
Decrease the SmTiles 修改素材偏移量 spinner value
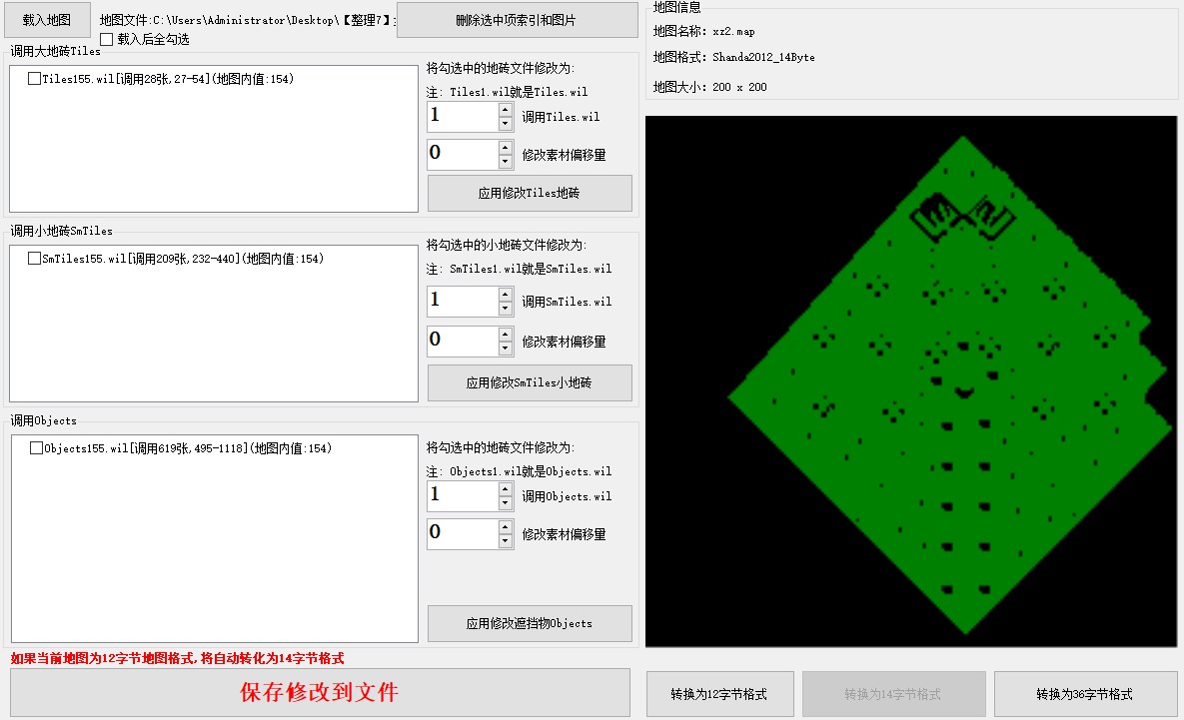pyautogui.click(x=506, y=349)
